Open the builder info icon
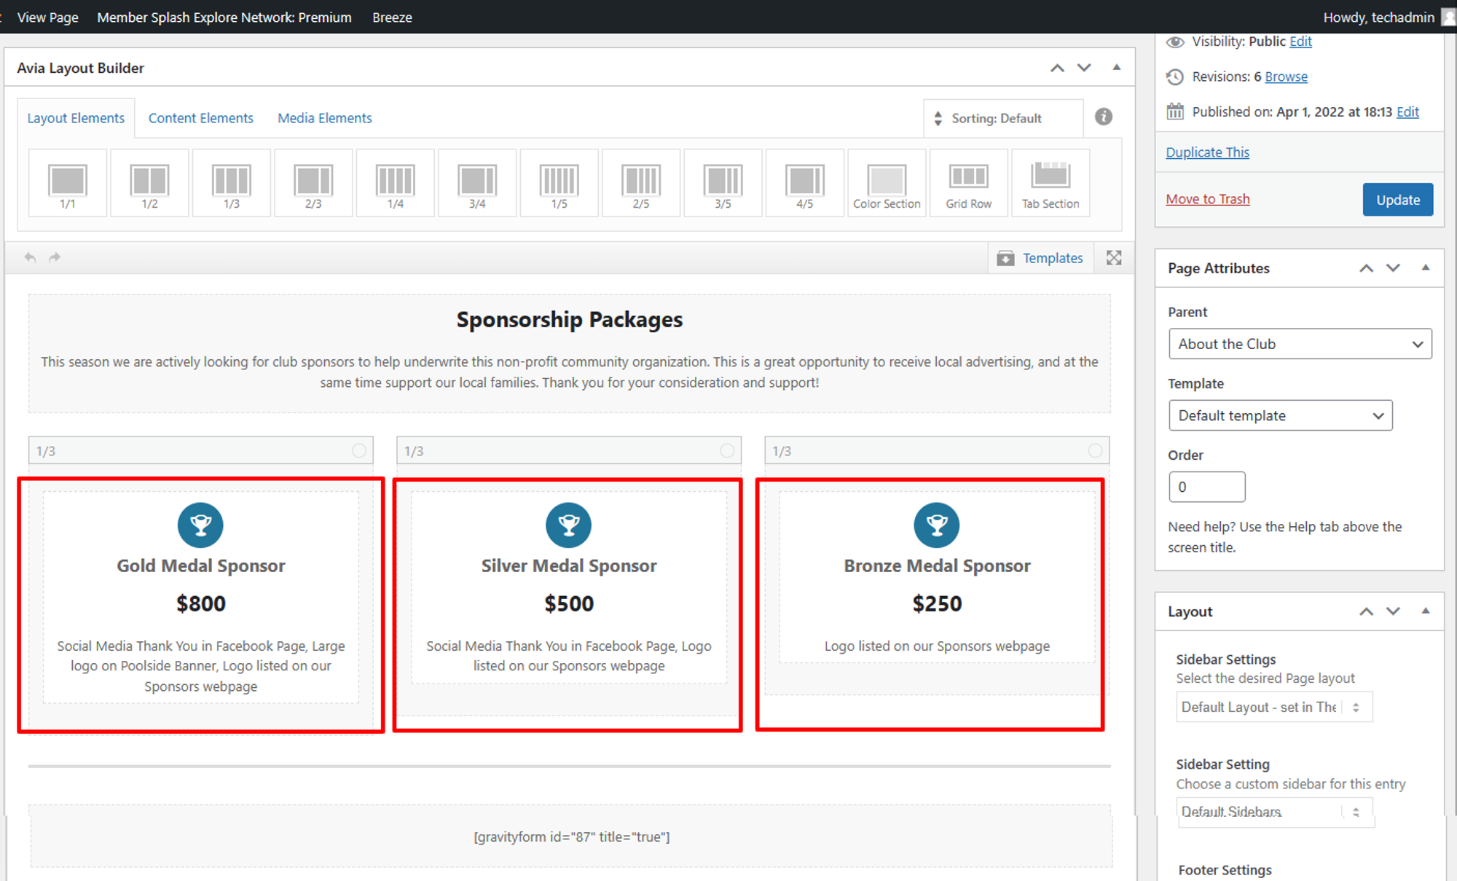The height and width of the screenshot is (881, 1457). point(1103,117)
